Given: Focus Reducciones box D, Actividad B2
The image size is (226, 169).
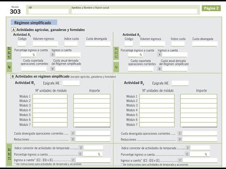Looking at the screenshot, I should 200,139.
